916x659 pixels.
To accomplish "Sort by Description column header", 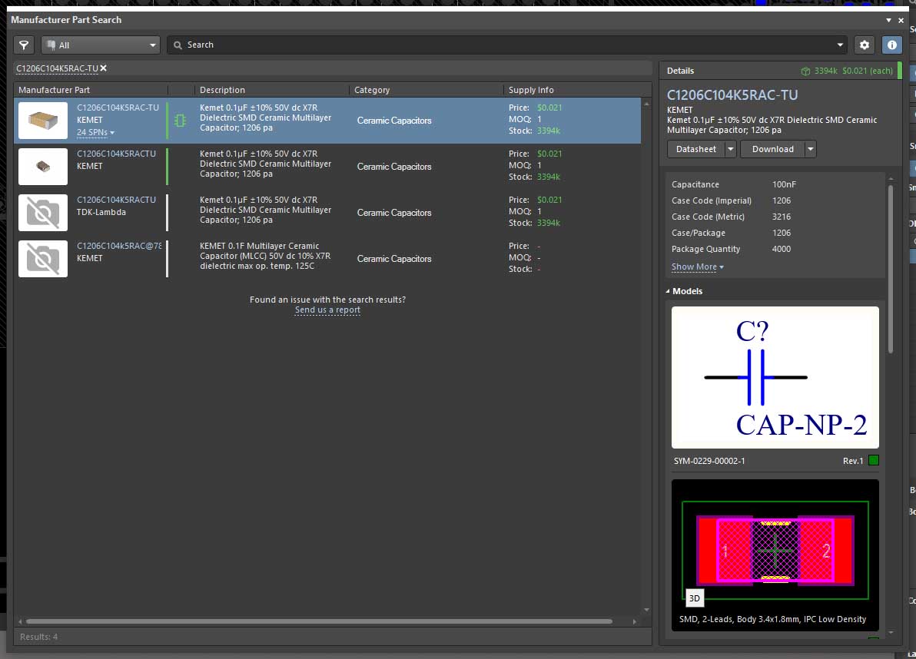I will [223, 90].
